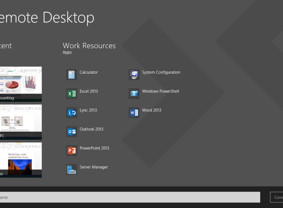This screenshot has width=283, height=208.
Task: Click the Connect button
Action: pyautogui.click(x=276, y=197)
